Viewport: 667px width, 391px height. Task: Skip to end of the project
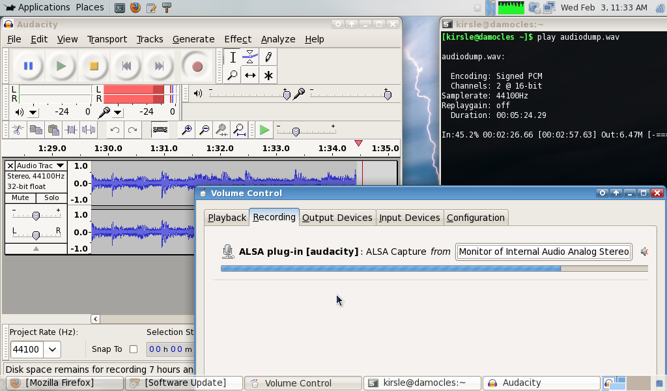pyautogui.click(x=159, y=66)
